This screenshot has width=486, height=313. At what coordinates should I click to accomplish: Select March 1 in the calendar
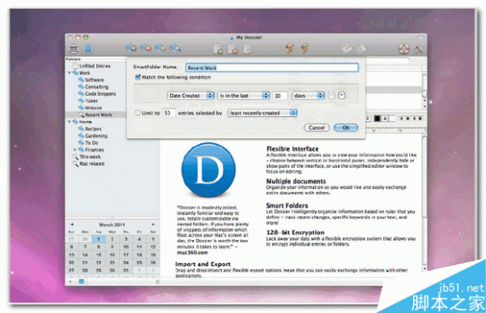98,239
